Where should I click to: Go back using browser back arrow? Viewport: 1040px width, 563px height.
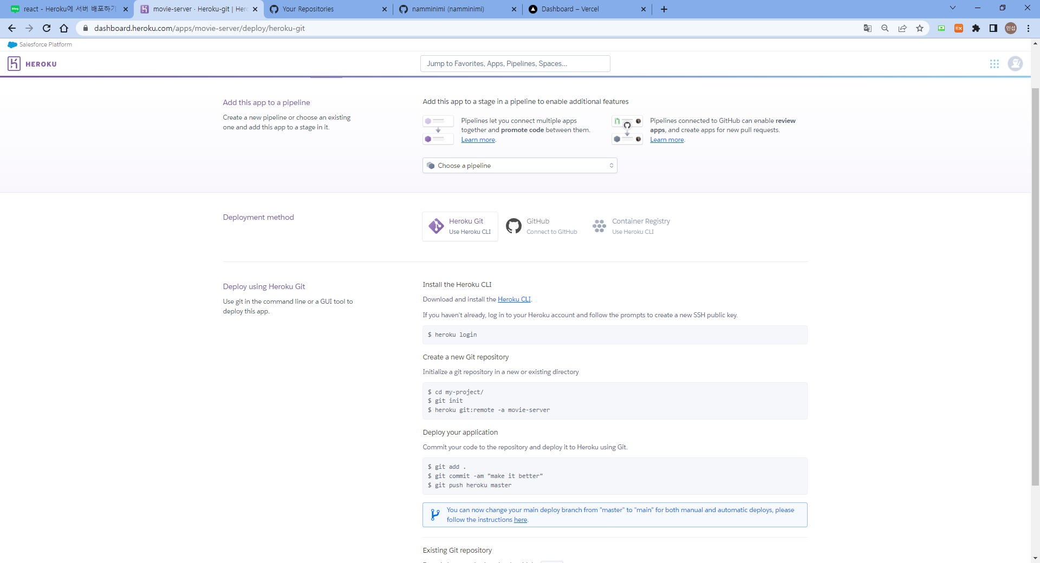12,28
